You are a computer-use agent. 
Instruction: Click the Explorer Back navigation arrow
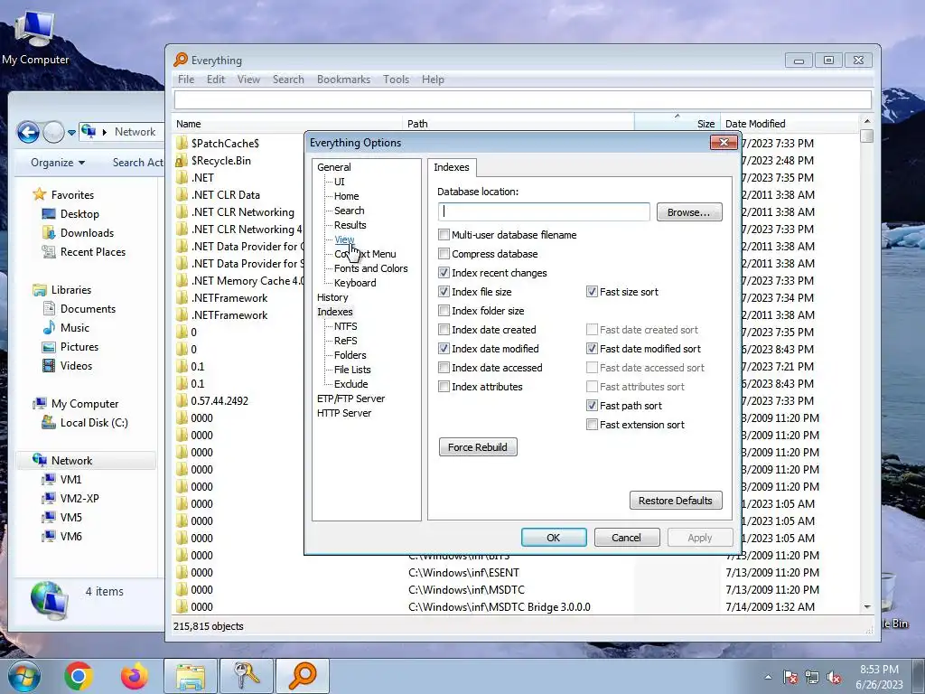[x=28, y=132]
